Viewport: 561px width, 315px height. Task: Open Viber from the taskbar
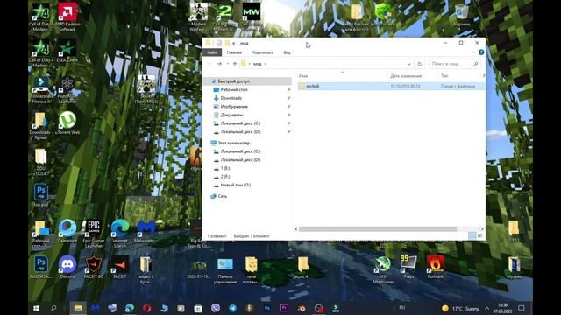point(216,308)
